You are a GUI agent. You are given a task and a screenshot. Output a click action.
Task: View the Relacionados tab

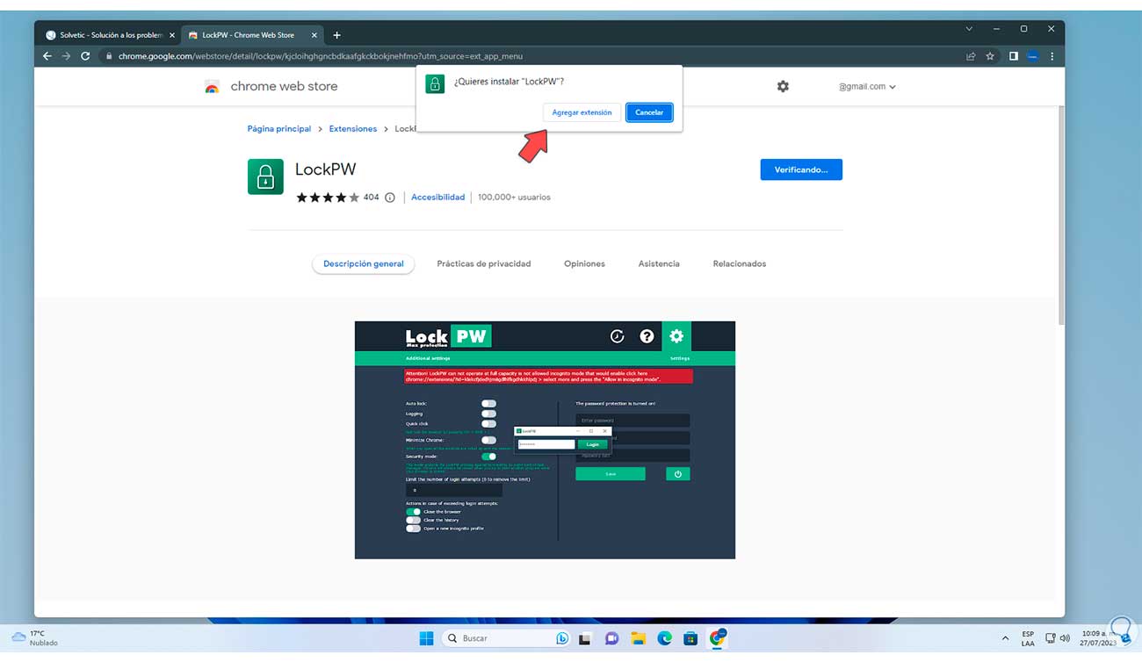pyautogui.click(x=740, y=263)
